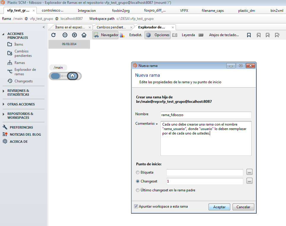Switch to foxpro_diff workspace tab
This screenshot has height=226, width=286.
coord(155,10)
